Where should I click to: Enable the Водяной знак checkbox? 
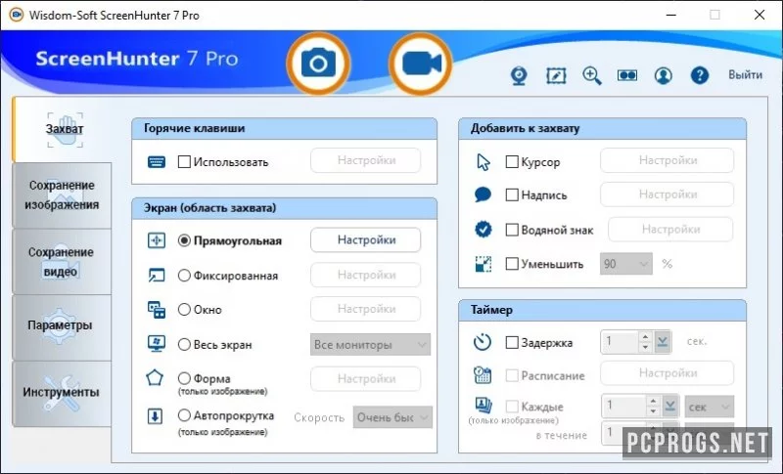click(x=512, y=230)
